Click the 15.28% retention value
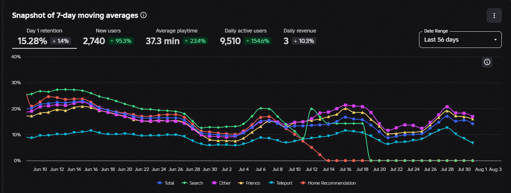Screen dimensions: 511x193 point(32,41)
